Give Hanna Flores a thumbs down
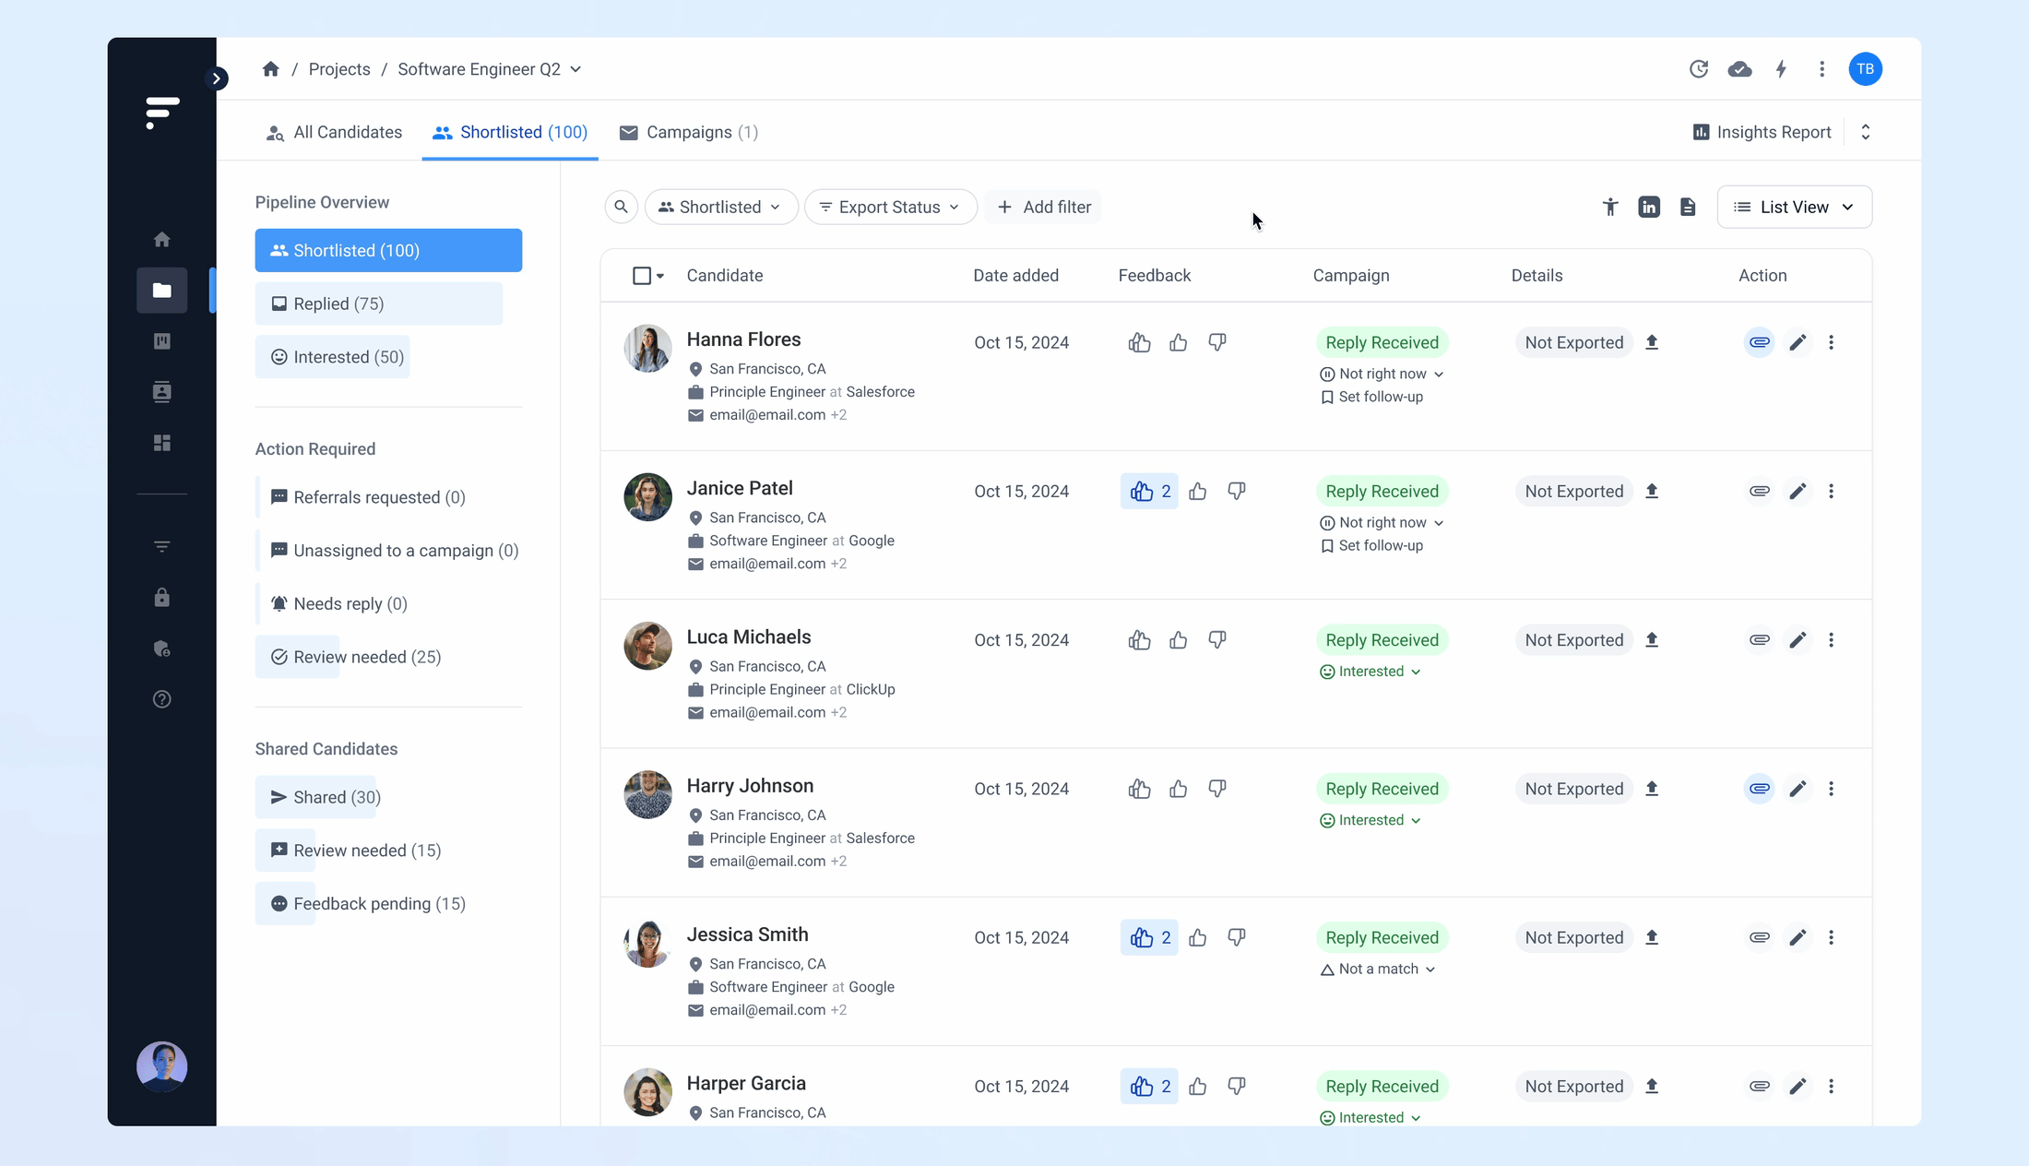Screen dimensions: 2029x1166 click(1217, 342)
